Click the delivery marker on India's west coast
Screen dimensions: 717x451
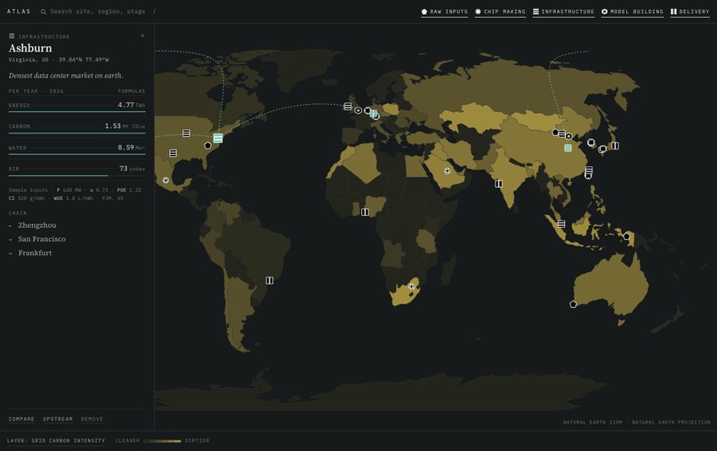coord(498,183)
